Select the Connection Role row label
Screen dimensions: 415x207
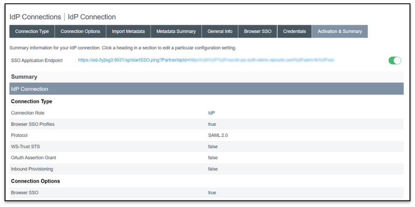pos(28,113)
